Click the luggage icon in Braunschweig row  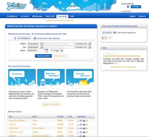coord(84,128)
